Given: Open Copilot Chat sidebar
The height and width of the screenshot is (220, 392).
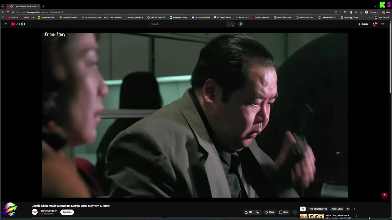Looking at the screenshot, I should pos(386,12).
